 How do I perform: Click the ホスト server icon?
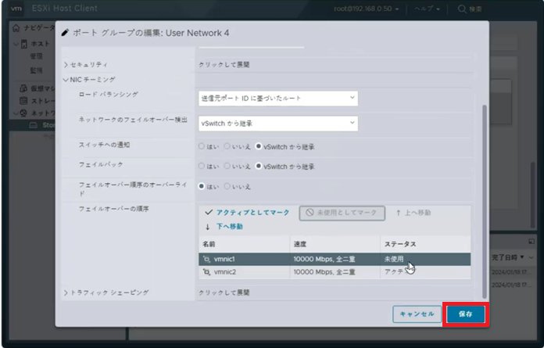(24, 44)
